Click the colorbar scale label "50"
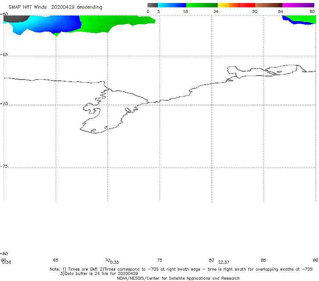The height and width of the screenshot is (281, 319). click(255, 11)
